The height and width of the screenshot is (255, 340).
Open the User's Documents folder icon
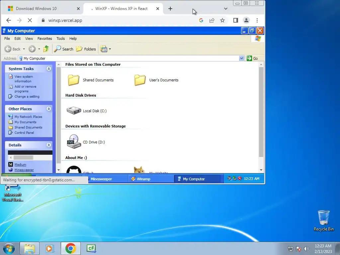140,80
